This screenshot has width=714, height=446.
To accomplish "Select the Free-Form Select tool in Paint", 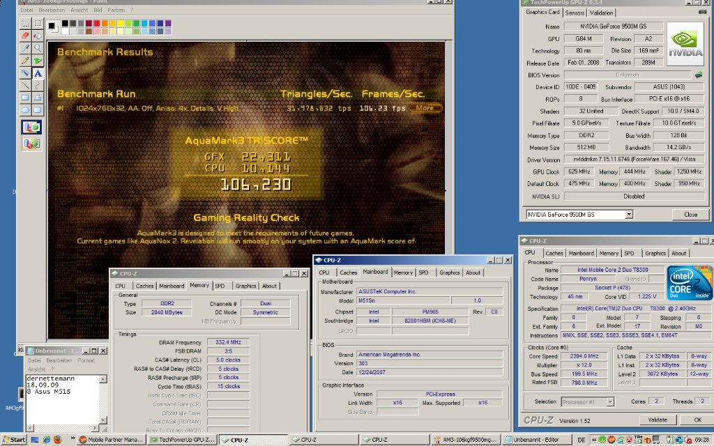I will (25, 23).
